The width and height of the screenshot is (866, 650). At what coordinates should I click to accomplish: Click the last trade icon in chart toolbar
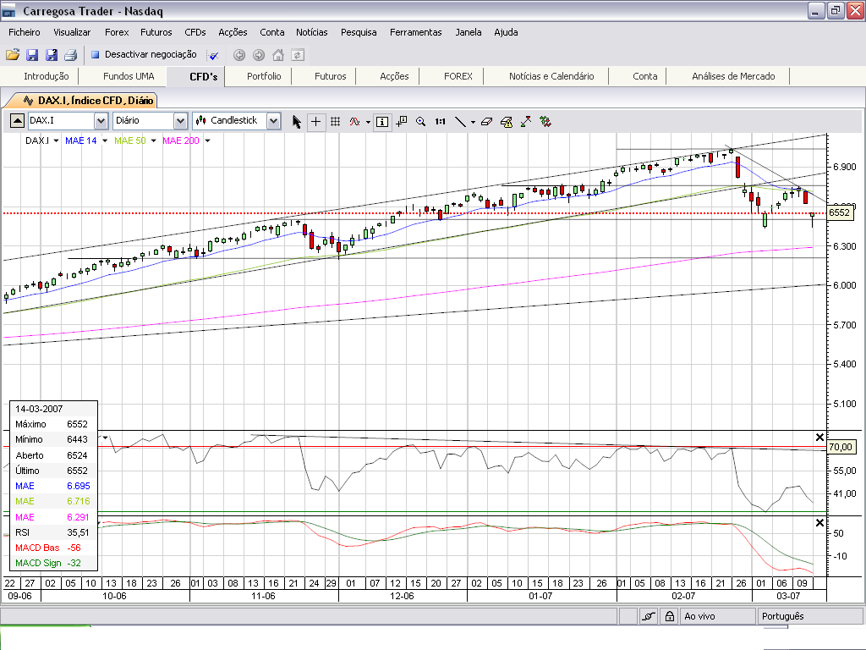point(545,122)
